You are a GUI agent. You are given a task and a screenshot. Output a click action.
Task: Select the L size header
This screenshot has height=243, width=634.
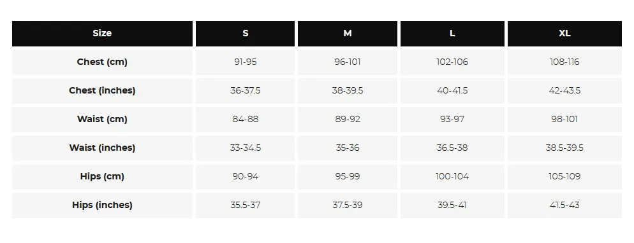[452, 34]
